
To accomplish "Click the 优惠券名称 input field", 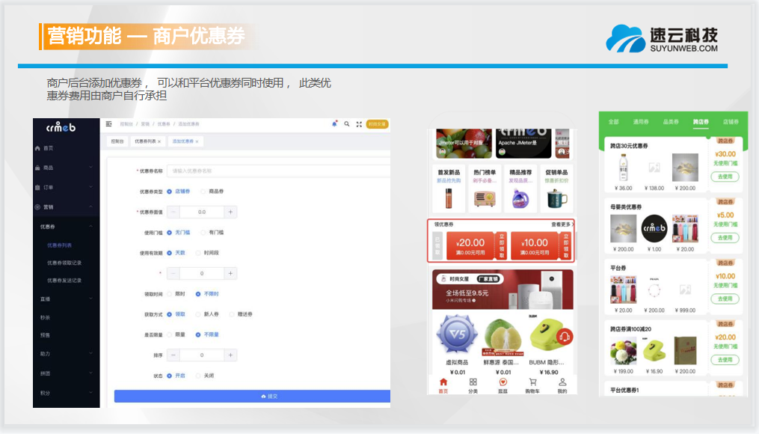I will [277, 171].
